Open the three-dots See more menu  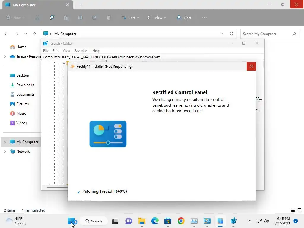pos(204,18)
